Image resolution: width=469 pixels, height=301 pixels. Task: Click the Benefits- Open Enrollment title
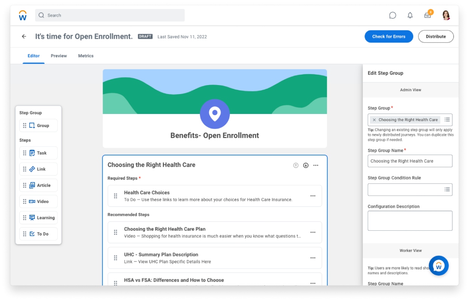point(215,135)
